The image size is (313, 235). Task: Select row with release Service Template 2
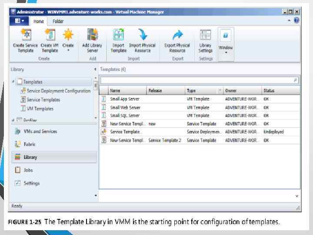pos(200,140)
